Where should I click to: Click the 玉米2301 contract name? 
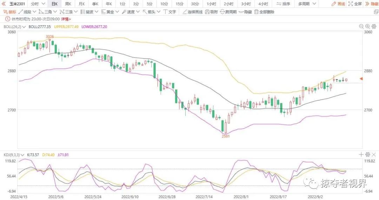[17, 4]
